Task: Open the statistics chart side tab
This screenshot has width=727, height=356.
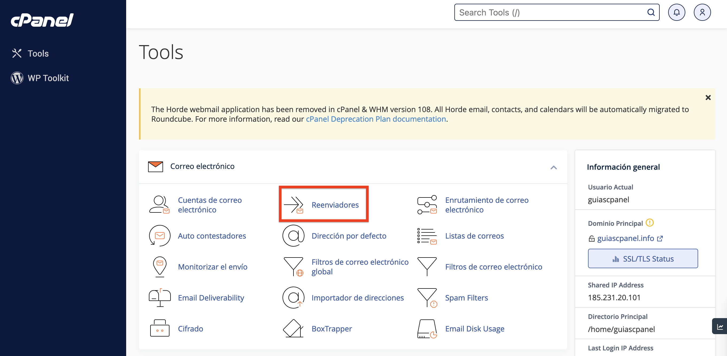Action: point(720,326)
